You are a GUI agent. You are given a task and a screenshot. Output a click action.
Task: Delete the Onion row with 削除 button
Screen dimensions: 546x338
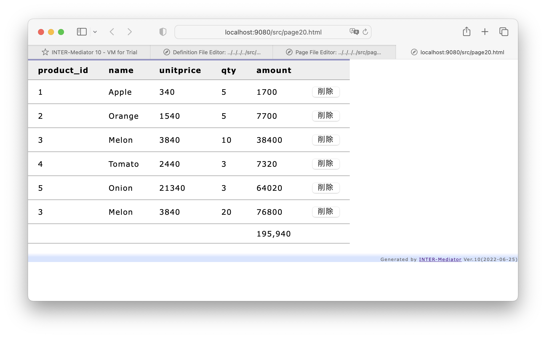(326, 188)
